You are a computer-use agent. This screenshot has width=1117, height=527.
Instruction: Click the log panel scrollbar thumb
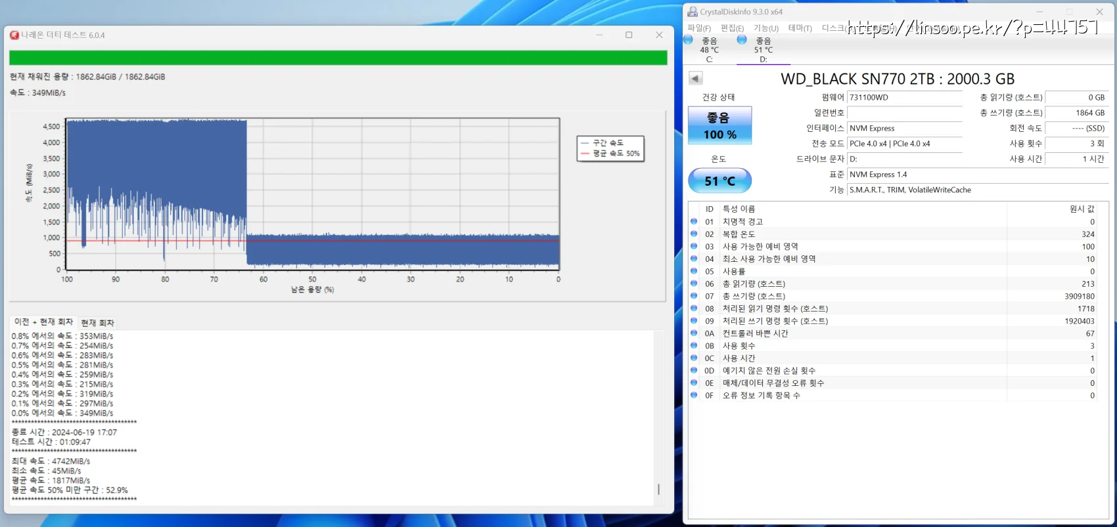tap(658, 490)
